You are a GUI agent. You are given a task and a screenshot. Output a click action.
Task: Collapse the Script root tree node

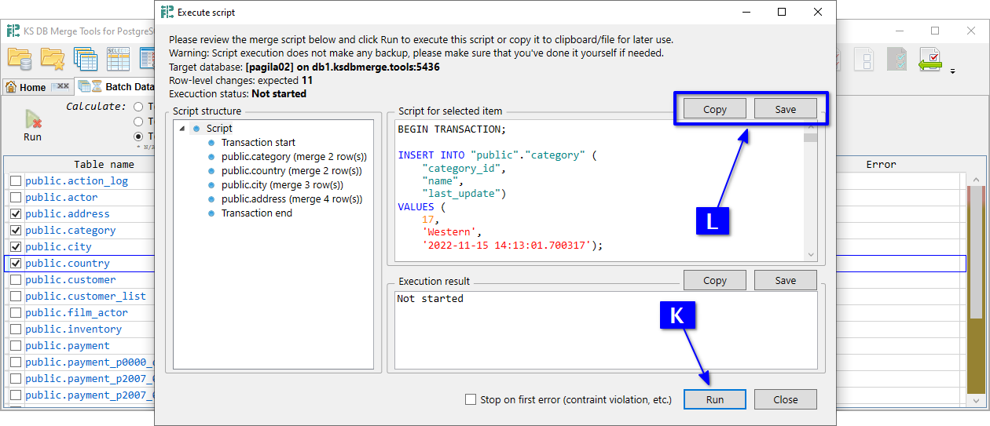click(182, 129)
